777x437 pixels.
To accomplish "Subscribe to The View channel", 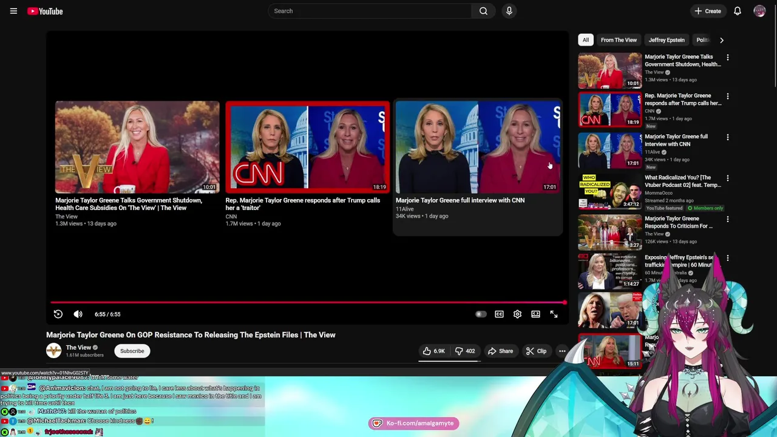I will tap(132, 351).
